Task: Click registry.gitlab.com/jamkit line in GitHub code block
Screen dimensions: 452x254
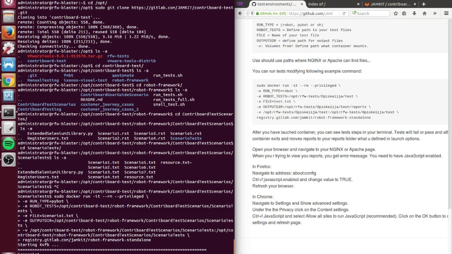Action: click(x=314, y=117)
